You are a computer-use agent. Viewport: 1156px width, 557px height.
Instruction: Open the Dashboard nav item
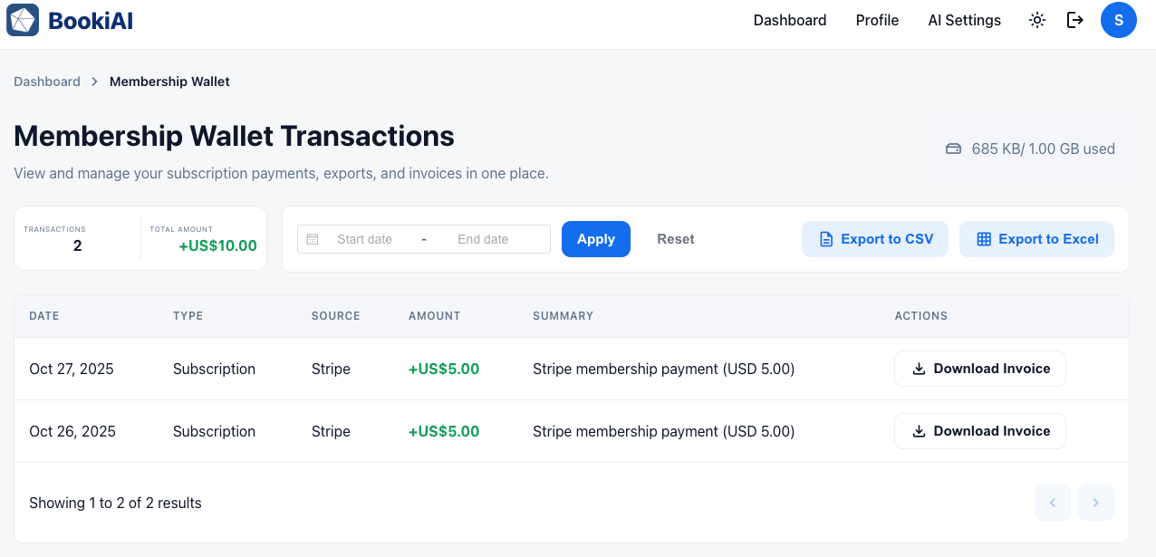click(790, 20)
